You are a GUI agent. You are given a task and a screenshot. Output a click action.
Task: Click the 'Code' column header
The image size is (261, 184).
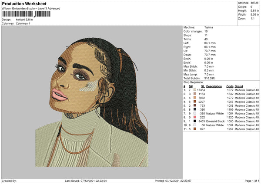[230, 86]
